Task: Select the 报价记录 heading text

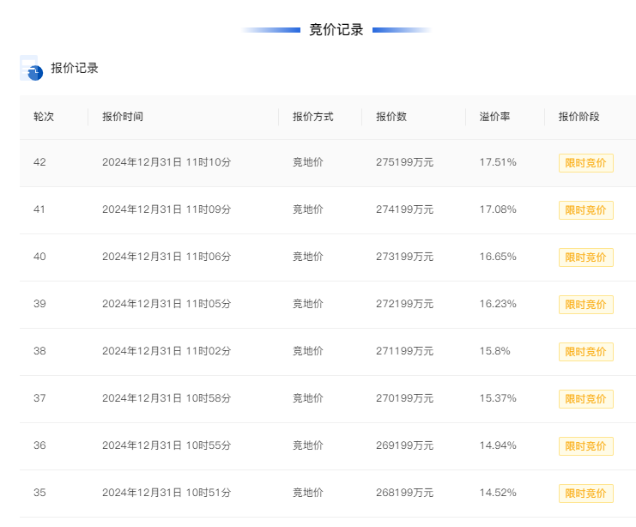Action: pos(75,68)
